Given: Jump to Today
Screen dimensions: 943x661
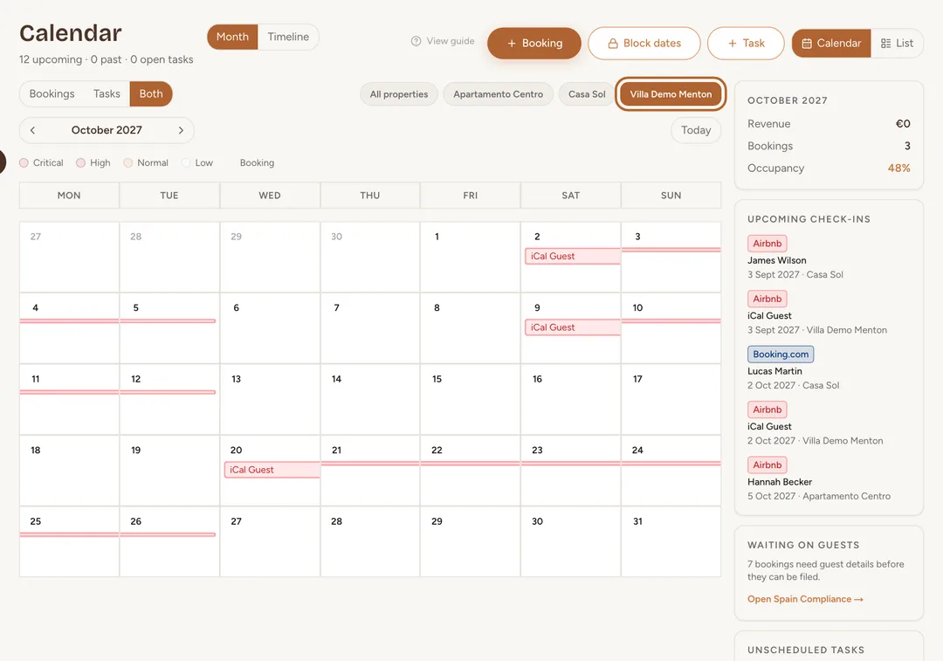Looking at the screenshot, I should coord(696,130).
